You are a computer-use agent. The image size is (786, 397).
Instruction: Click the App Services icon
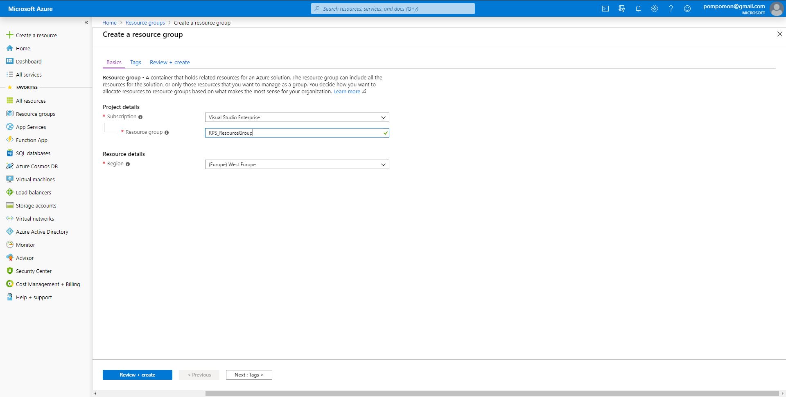[x=10, y=127]
